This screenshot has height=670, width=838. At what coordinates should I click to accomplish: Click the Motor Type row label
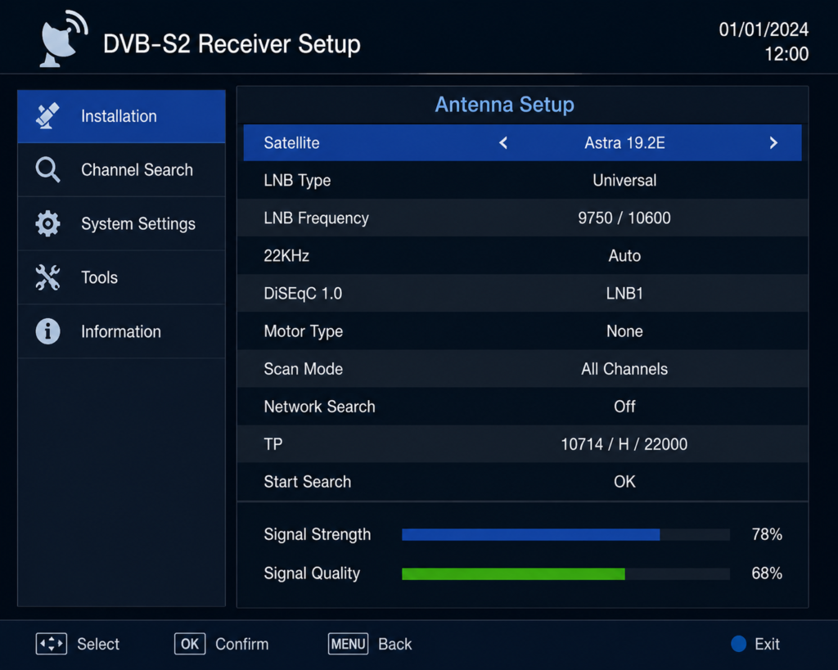click(303, 331)
